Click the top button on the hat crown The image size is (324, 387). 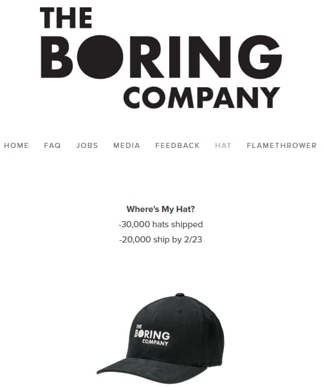tap(180, 295)
